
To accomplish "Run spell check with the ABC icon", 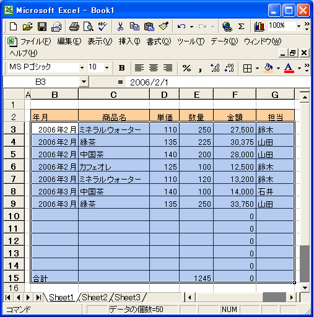I will point(102,27).
